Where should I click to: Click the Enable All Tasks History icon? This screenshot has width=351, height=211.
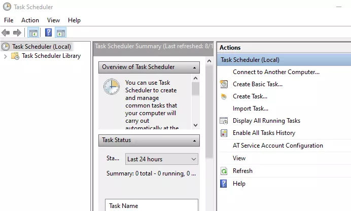pyautogui.click(x=224, y=133)
